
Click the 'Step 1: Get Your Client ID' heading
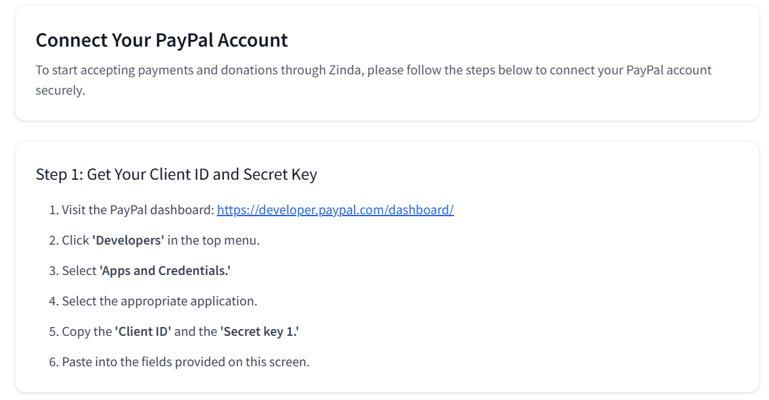pos(176,174)
